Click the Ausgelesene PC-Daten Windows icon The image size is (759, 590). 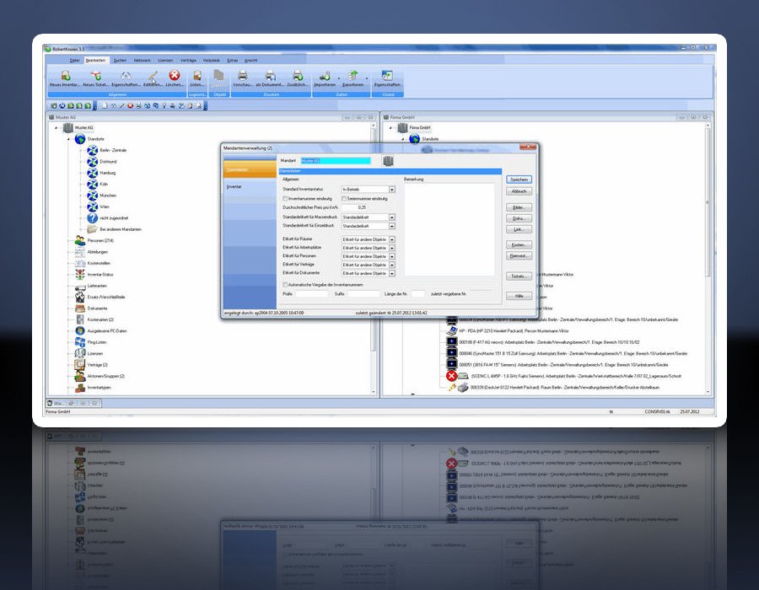click(x=80, y=330)
